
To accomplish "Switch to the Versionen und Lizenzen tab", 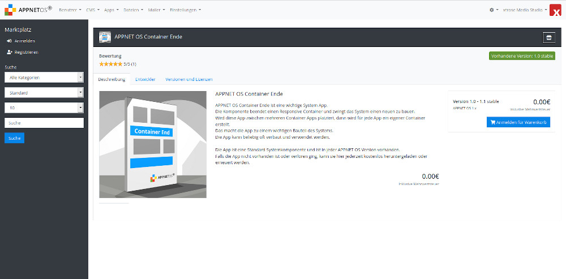I will pos(189,79).
